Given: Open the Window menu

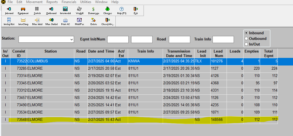Looking at the screenshot, I should click(x=101, y=2).
